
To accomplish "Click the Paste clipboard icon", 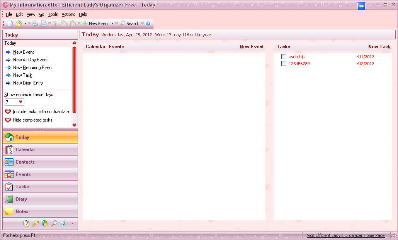I will (73, 23).
